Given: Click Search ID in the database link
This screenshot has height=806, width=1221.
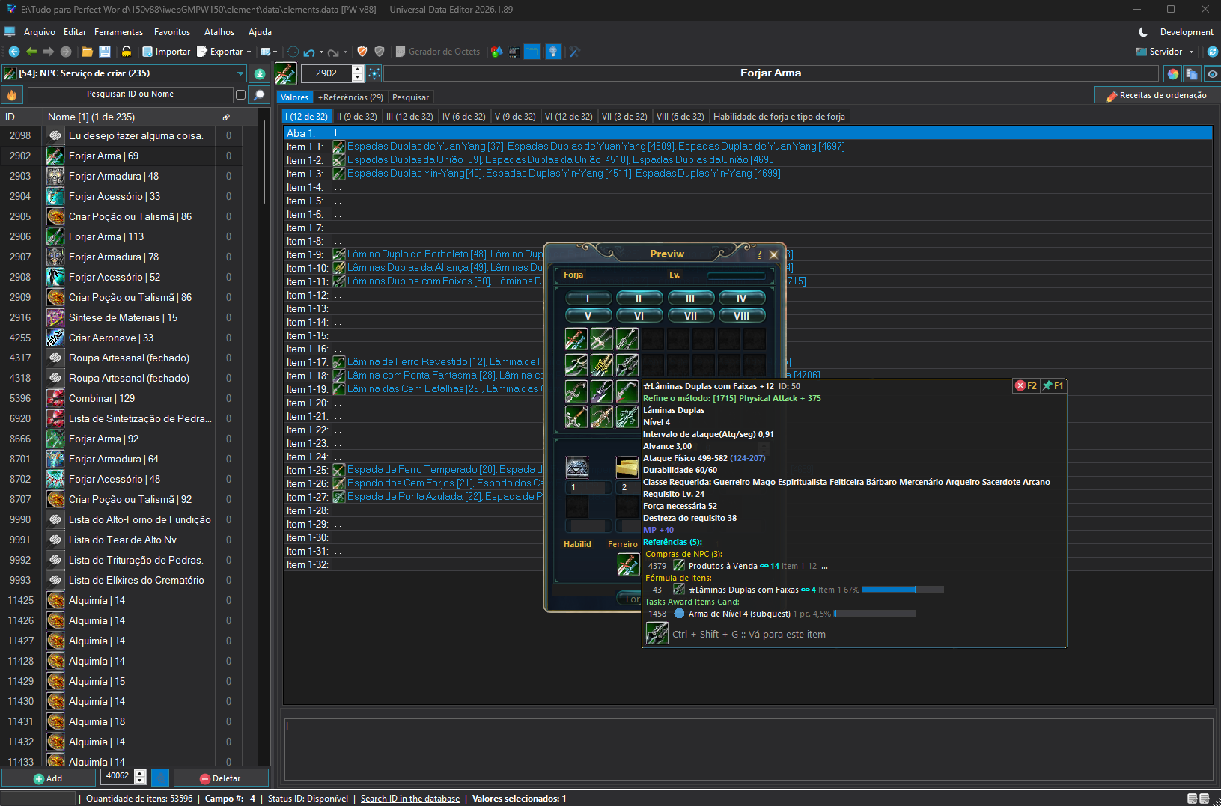Looking at the screenshot, I should pos(410,799).
